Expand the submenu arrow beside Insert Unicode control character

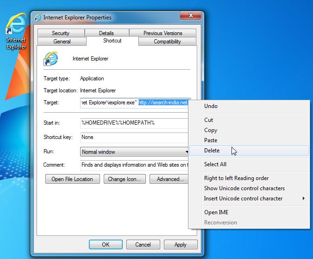(304, 198)
